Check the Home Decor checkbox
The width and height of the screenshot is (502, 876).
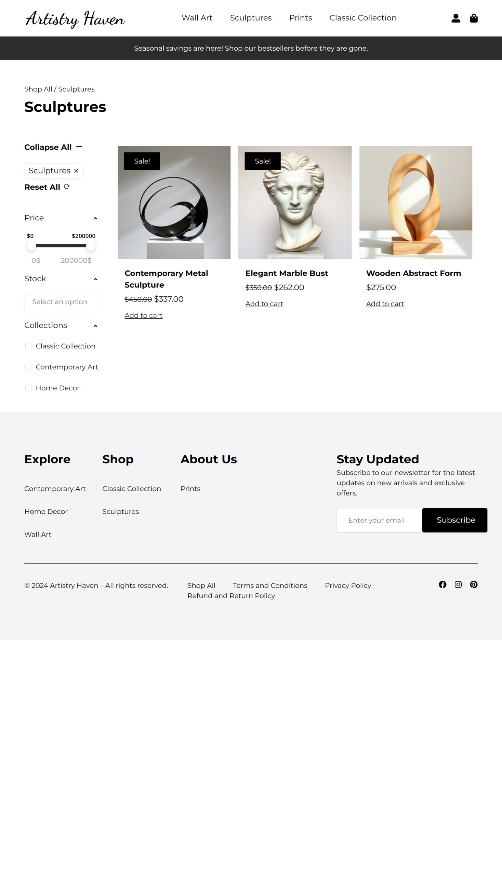[x=29, y=388]
